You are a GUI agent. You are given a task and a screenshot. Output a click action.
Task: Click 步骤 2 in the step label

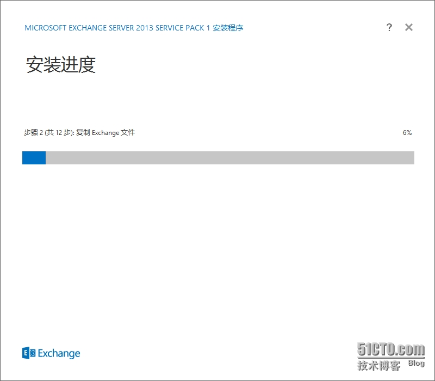[x=33, y=133]
